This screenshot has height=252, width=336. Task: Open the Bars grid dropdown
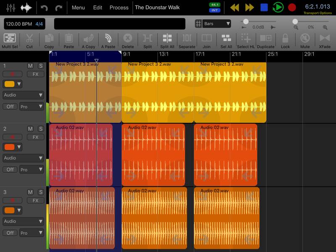tap(213, 24)
